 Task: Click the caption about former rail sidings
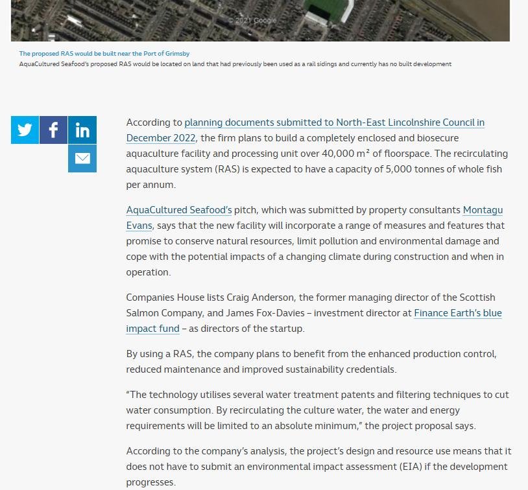point(235,64)
